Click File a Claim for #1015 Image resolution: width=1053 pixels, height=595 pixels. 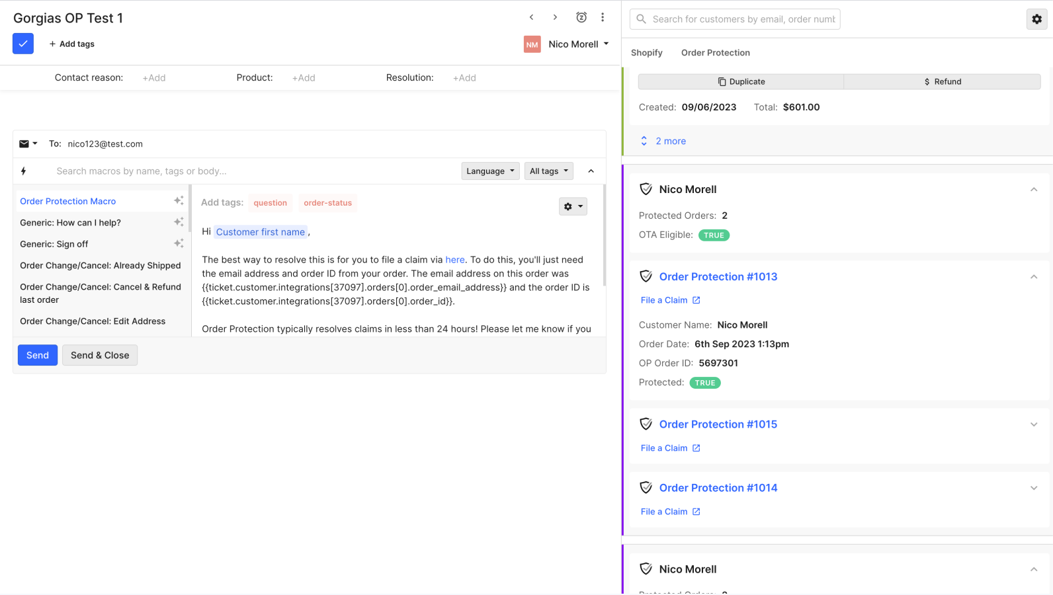coord(664,448)
